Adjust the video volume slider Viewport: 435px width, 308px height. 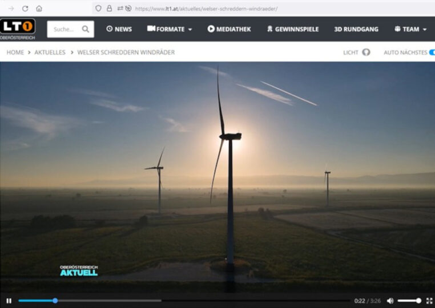409,301
